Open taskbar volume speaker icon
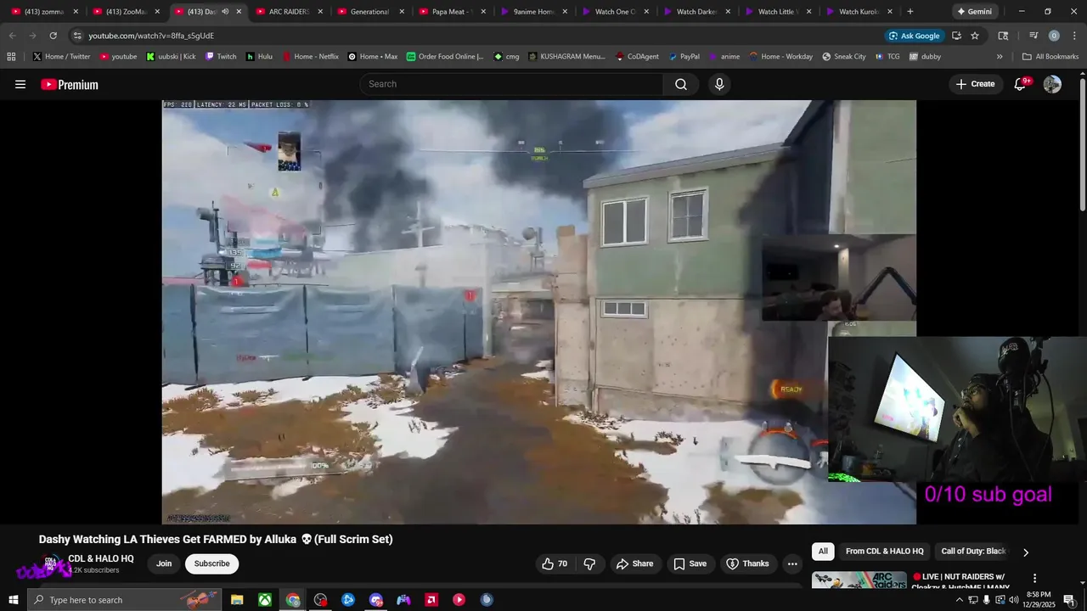1087x611 pixels. coord(1013,600)
